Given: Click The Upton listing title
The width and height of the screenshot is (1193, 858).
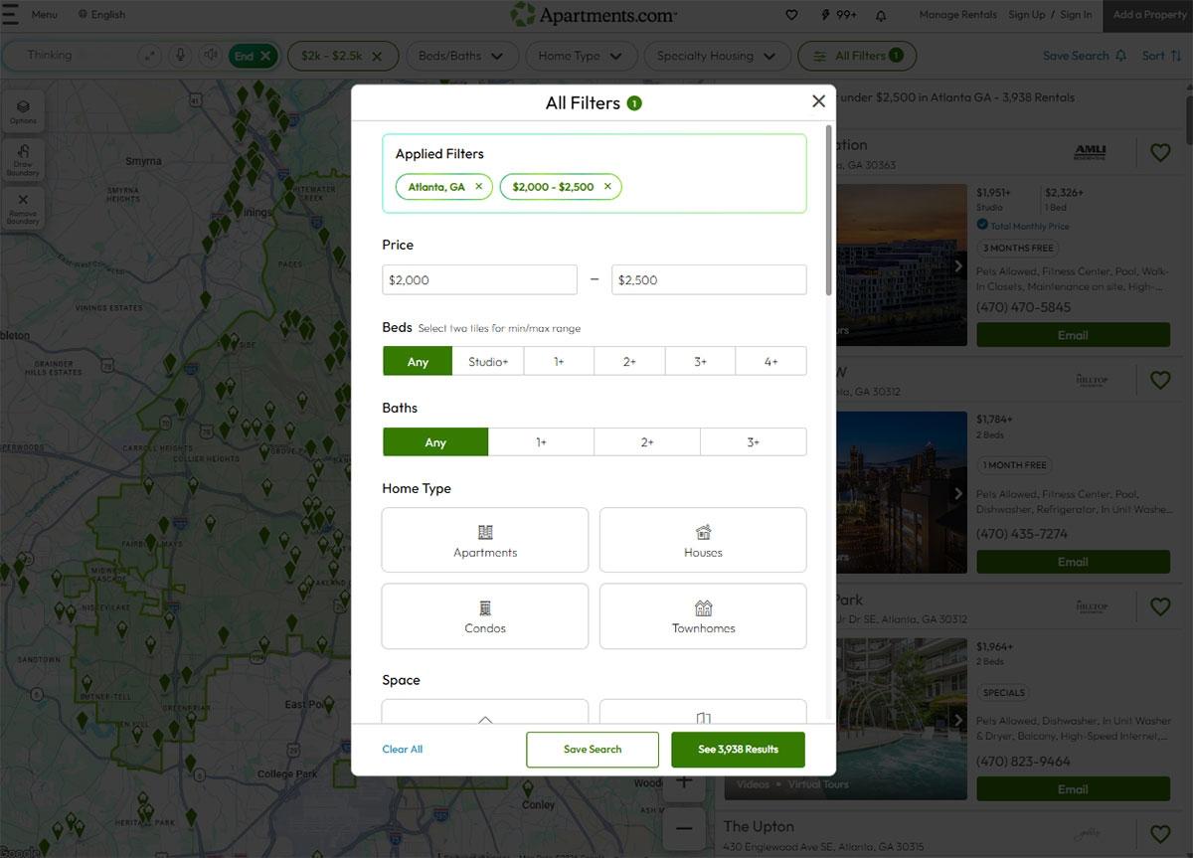Looking at the screenshot, I should coord(759,826).
